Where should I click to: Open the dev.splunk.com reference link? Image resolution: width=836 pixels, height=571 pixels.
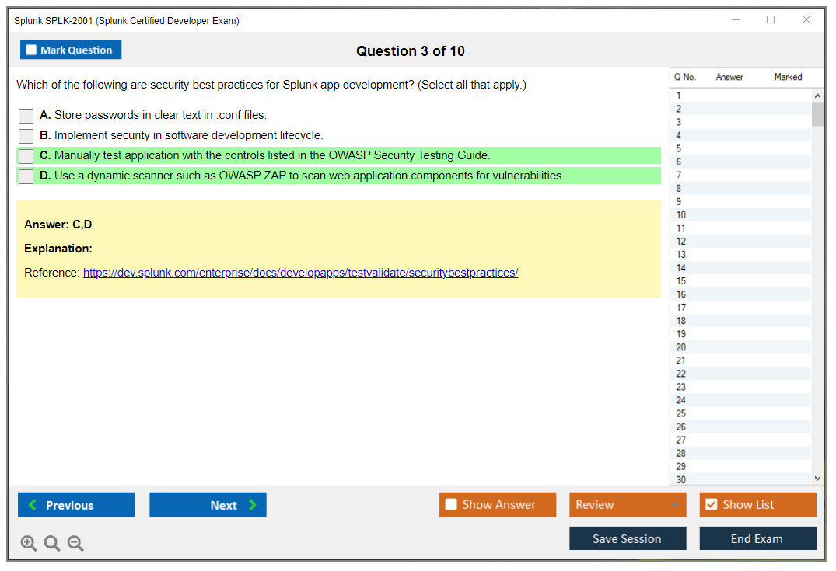300,273
